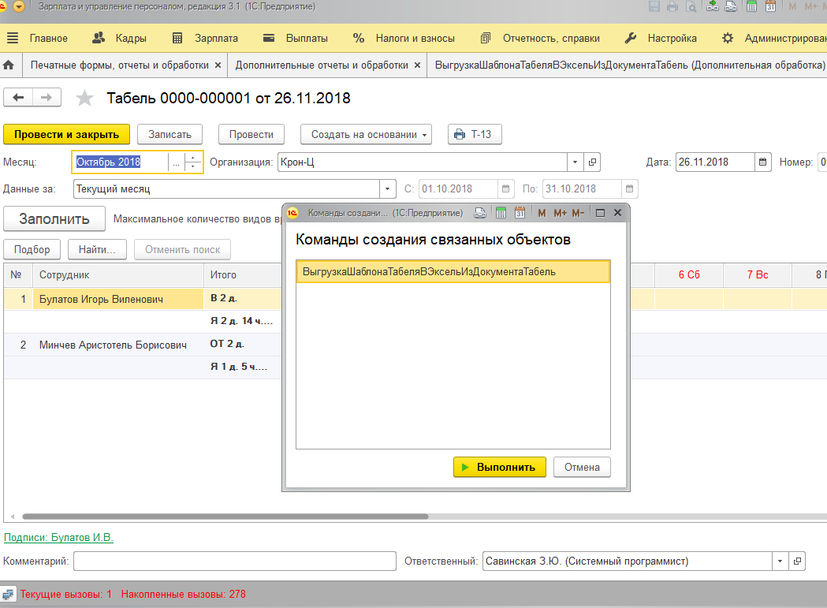
Task: Click the link icon in dialog title bar
Action: click(x=480, y=213)
